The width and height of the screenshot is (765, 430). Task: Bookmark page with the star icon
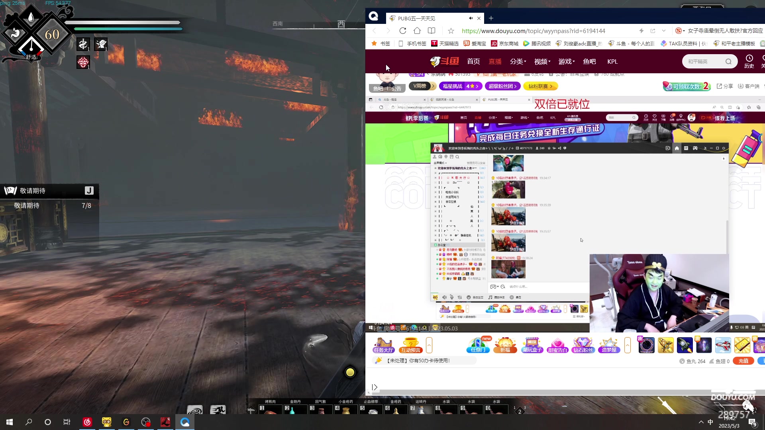(x=451, y=31)
